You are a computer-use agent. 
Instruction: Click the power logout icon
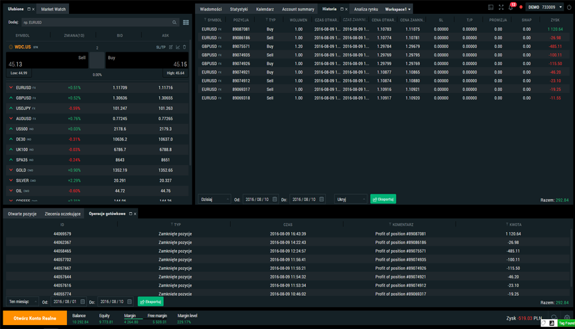(569, 7)
